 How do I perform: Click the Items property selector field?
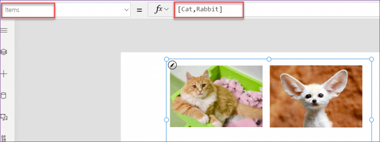point(66,10)
